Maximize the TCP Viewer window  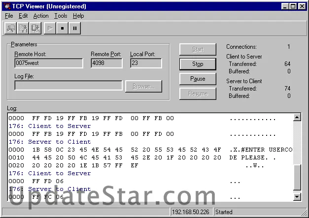(x=293, y=6)
